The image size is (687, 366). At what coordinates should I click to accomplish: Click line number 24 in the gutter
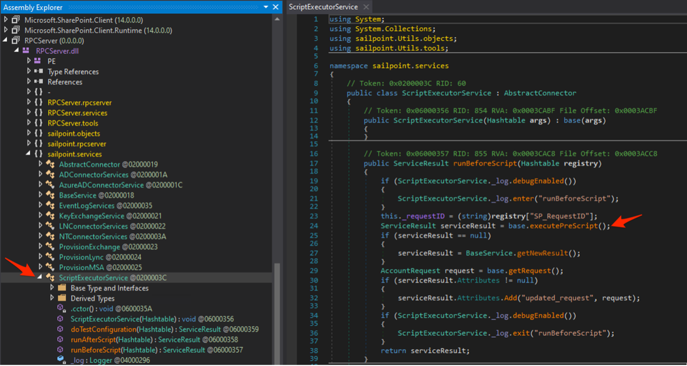click(314, 225)
